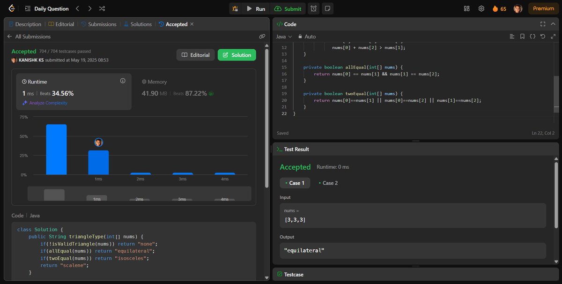562x284 pixels.
Task: Go to the previous question arrow
Action: 78,8
